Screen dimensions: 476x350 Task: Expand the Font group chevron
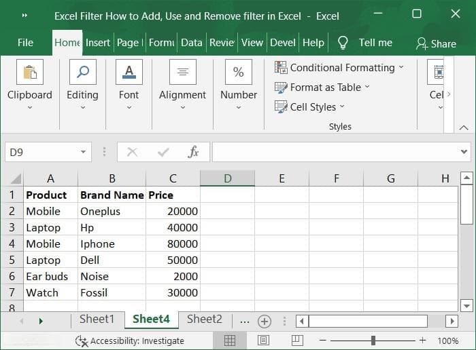[129, 107]
